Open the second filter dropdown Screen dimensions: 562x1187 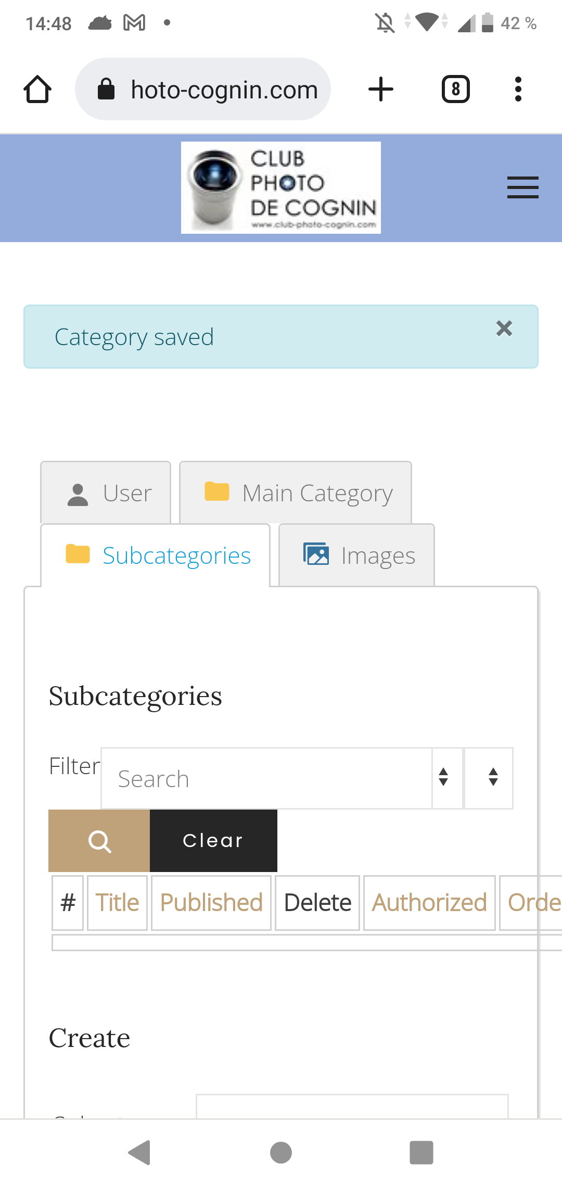pyautogui.click(x=489, y=778)
